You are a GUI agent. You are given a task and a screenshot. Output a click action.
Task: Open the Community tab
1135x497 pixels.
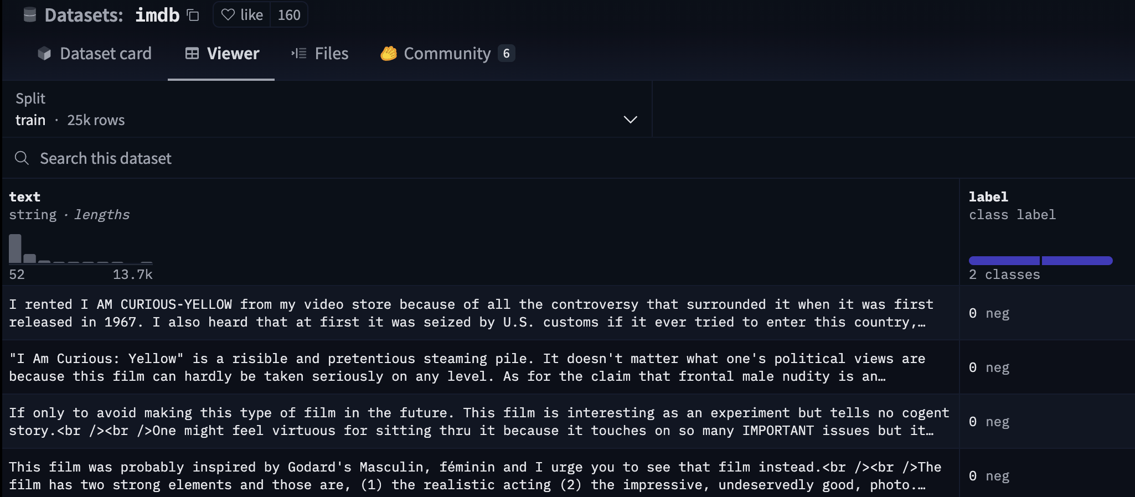(447, 54)
